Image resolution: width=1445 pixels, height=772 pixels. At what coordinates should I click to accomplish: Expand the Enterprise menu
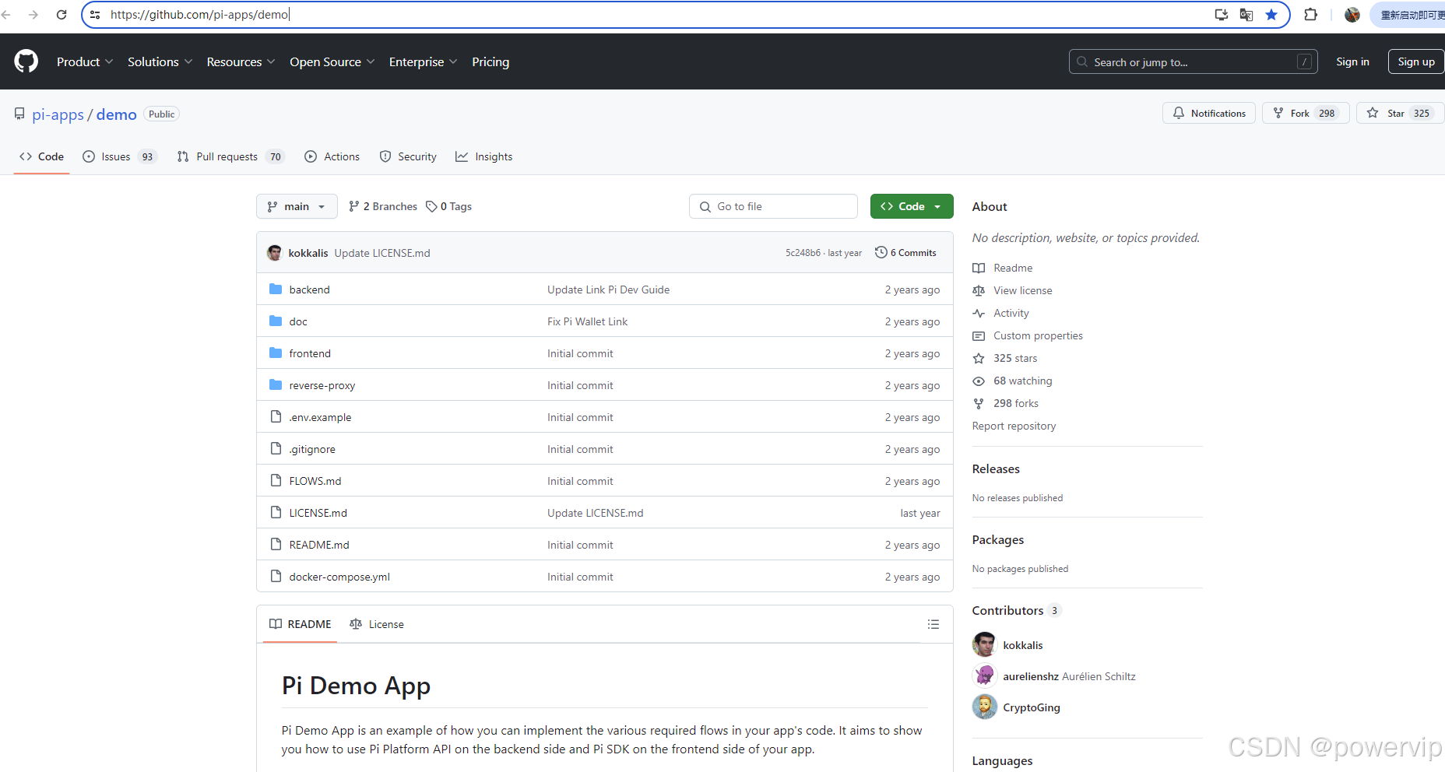423,61
